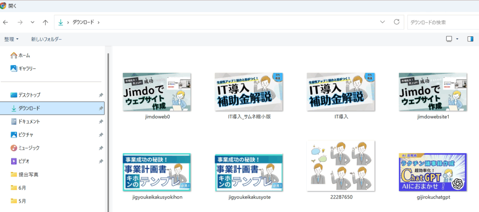Open the 整理 menu
This screenshot has width=479, height=212.
(11, 39)
